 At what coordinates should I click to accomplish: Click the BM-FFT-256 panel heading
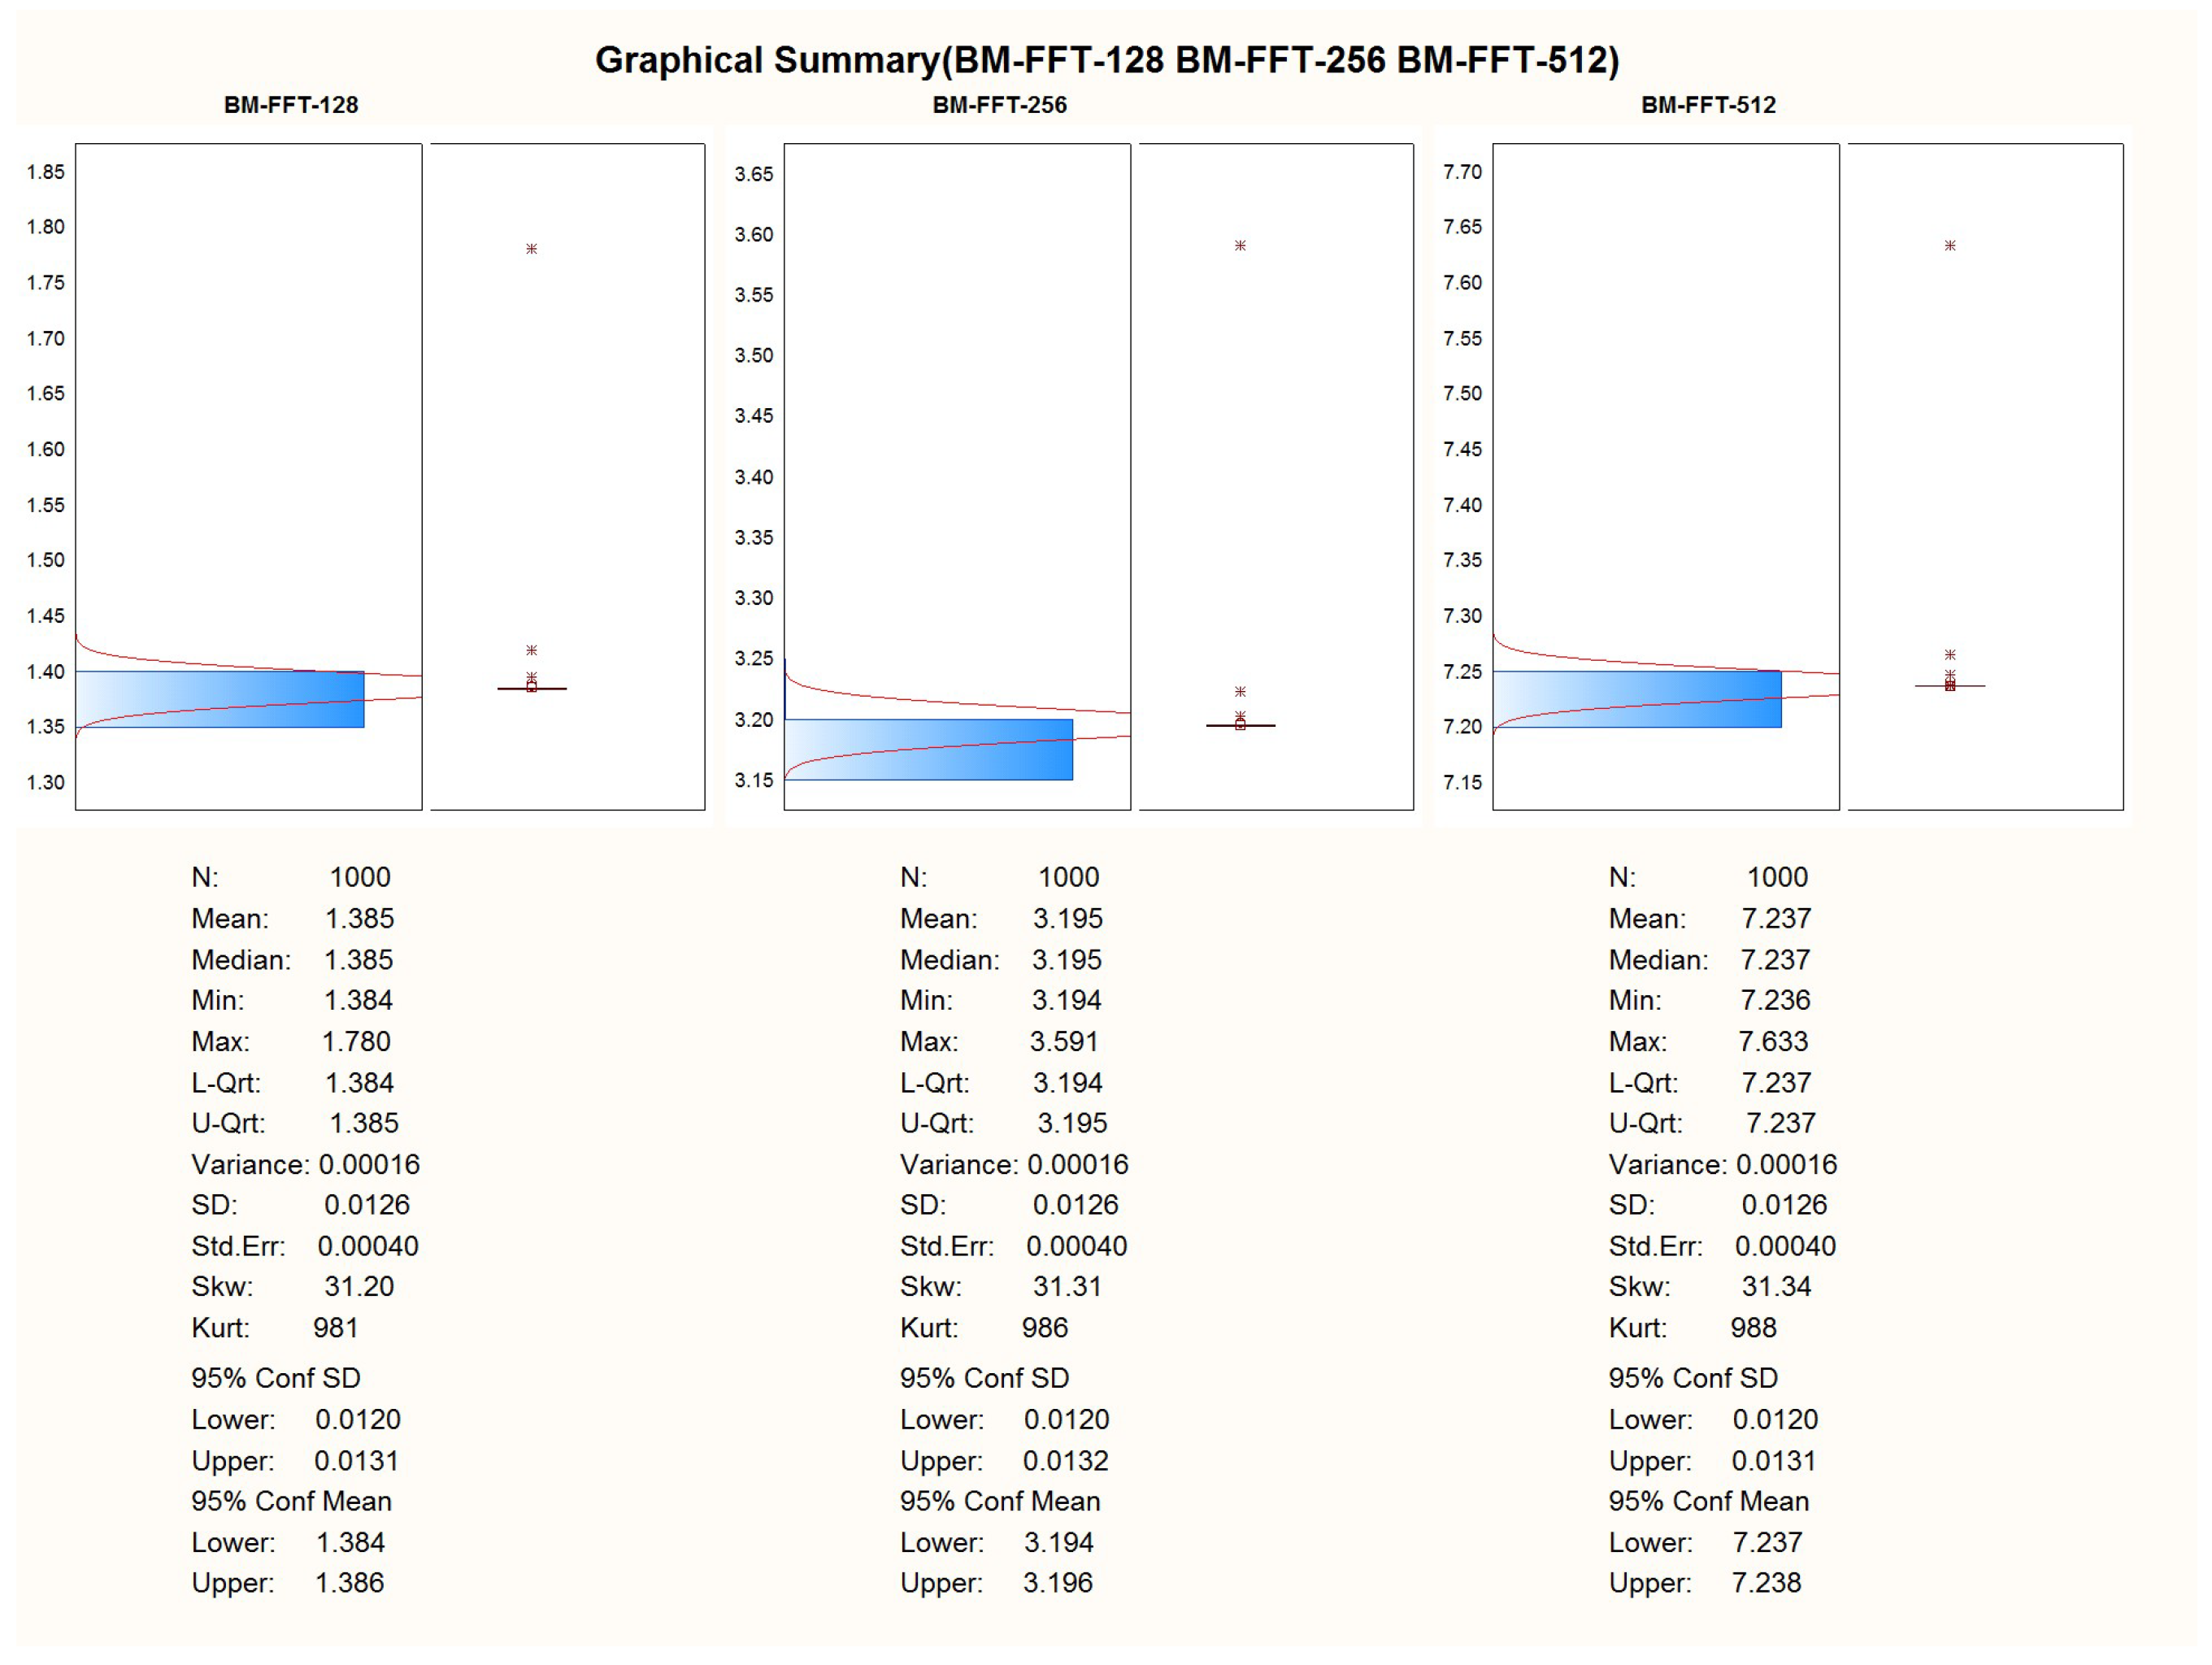point(999,105)
